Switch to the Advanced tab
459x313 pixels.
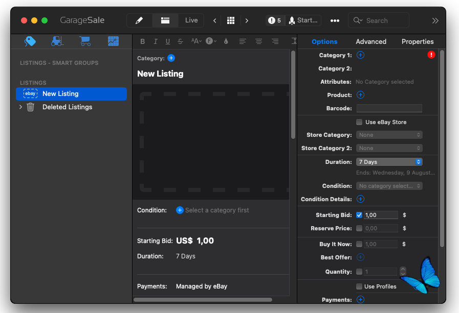(x=371, y=41)
